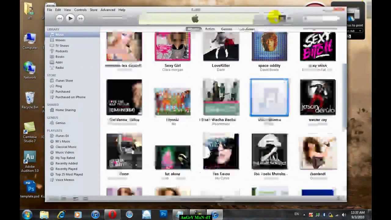
Task: Click the Previous track button
Action: click(60, 18)
